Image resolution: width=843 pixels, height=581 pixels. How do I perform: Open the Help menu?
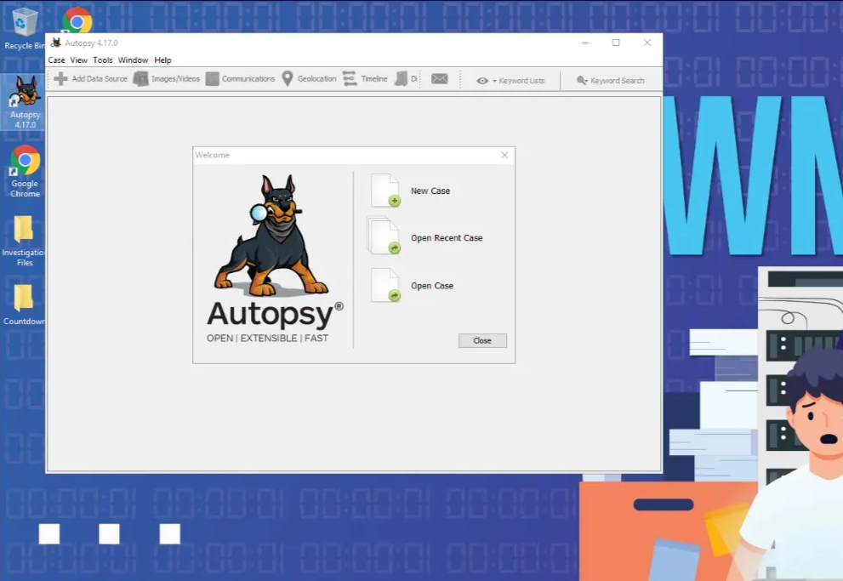click(x=162, y=60)
